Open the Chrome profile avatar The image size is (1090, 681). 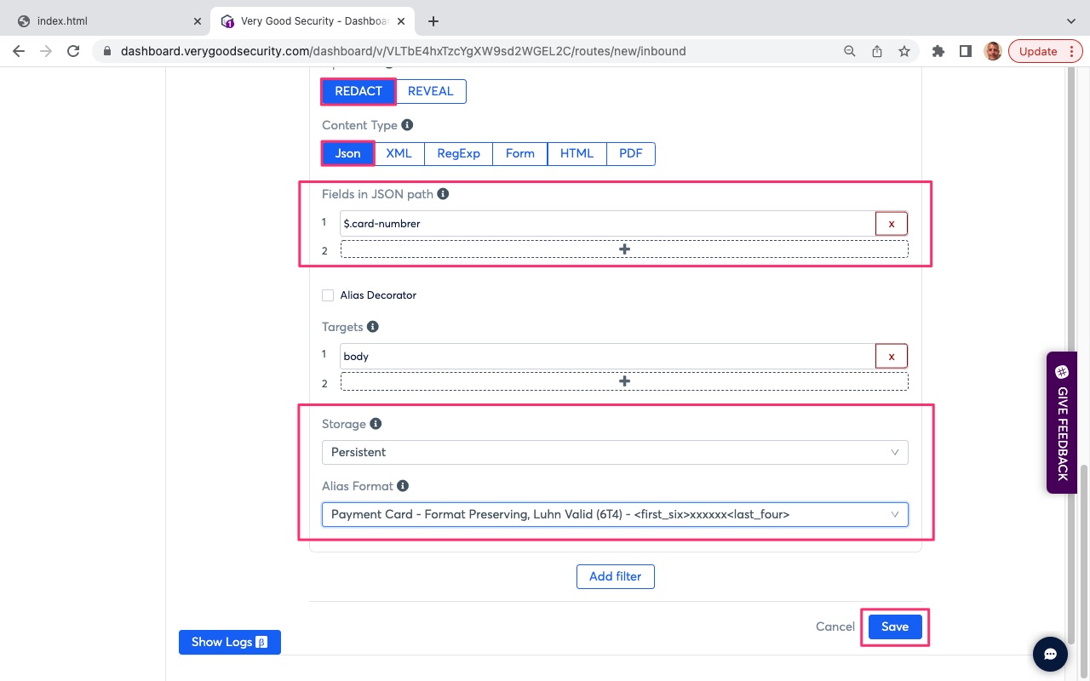click(x=993, y=51)
